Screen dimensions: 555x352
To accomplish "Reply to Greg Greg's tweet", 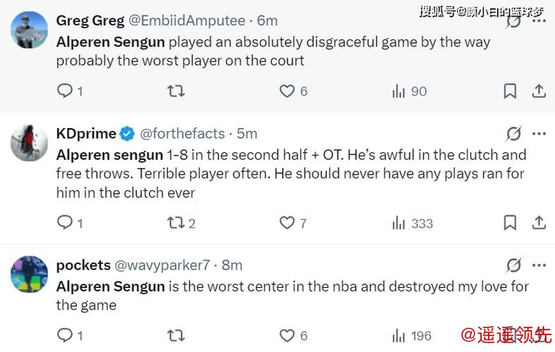I will [65, 91].
